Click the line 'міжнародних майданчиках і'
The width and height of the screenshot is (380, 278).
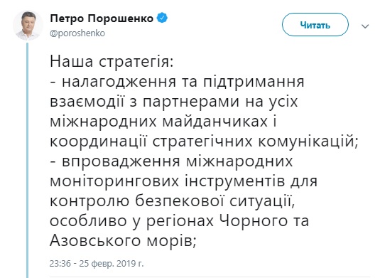163,122
